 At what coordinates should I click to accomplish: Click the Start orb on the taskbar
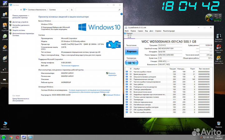pyautogui.click(x=3, y=138)
